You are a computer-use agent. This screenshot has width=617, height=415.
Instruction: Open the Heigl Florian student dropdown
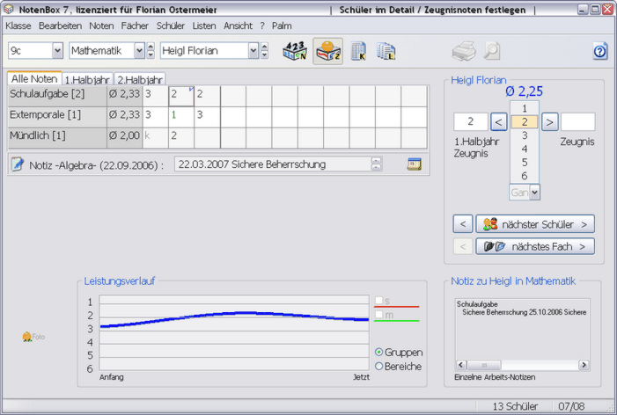click(265, 51)
